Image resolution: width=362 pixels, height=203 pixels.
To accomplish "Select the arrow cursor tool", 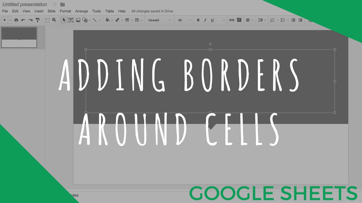I will click(x=64, y=20).
